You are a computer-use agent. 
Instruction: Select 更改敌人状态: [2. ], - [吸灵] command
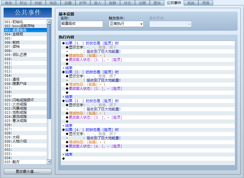click(x=148, y=89)
